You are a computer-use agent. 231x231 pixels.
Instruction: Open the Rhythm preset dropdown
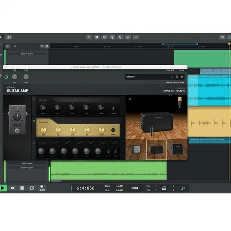(147, 77)
